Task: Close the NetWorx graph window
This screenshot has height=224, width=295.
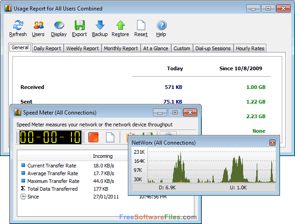Action: click(272, 142)
